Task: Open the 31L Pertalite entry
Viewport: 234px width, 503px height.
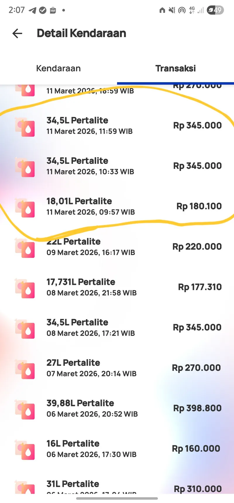Action: tap(73, 484)
